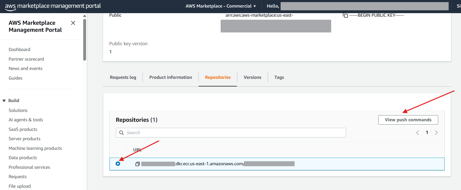Click the repositories Search input field
This screenshot has height=190, width=461.
(x=231, y=133)
